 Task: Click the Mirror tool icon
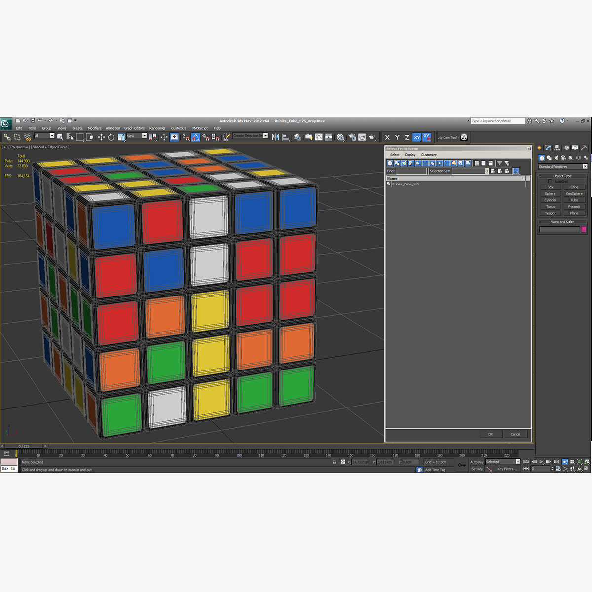pyautogui.click(x=276, y=137)
